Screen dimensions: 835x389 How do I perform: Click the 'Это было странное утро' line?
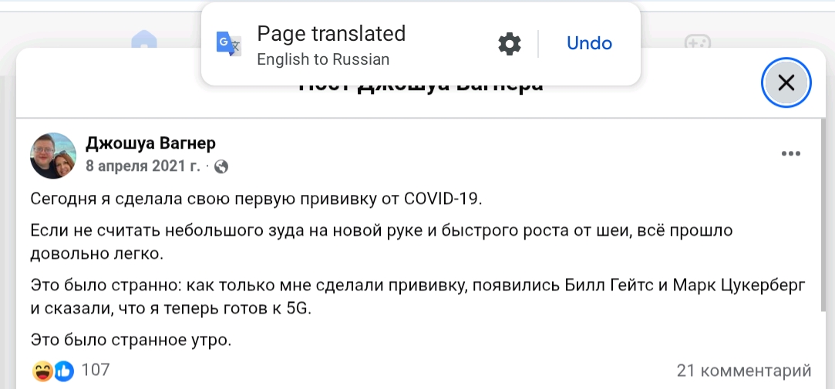point(131,338)
